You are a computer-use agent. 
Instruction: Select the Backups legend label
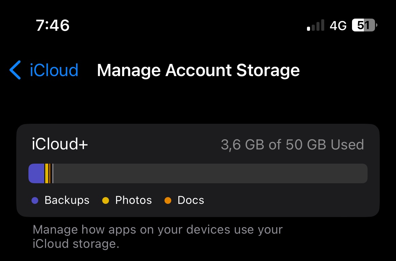[67, 200]
